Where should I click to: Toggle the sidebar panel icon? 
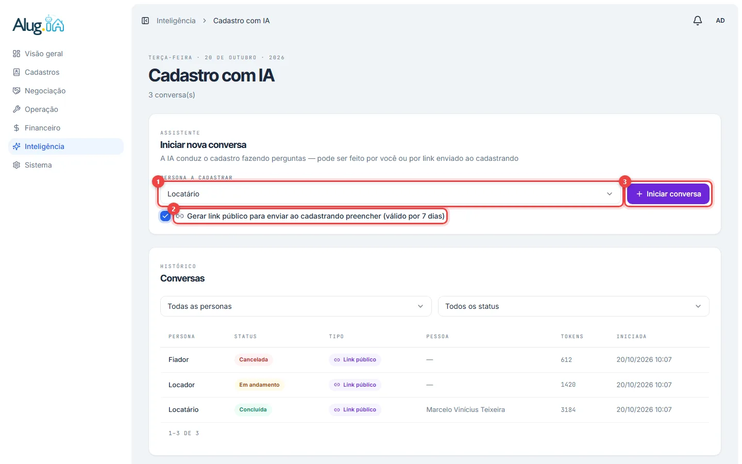(145, 21)
